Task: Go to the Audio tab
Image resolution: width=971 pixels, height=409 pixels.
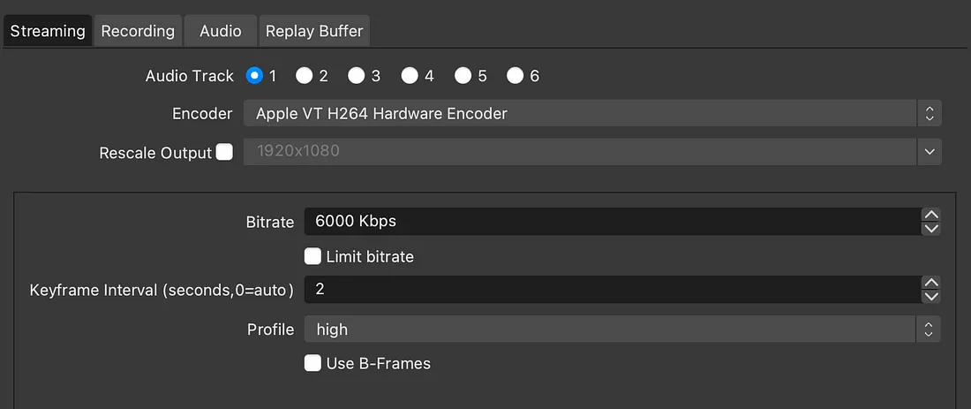Action: [220, 31]
